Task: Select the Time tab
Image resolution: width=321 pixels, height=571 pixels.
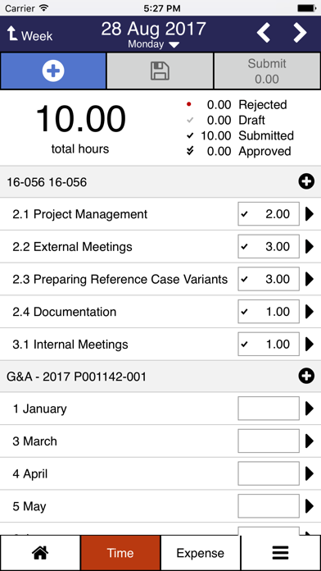Action: point(120,553)
